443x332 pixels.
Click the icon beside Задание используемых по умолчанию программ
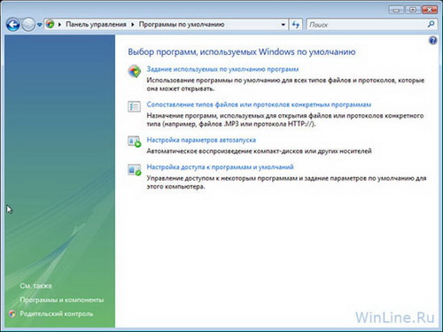coord(135,72)
